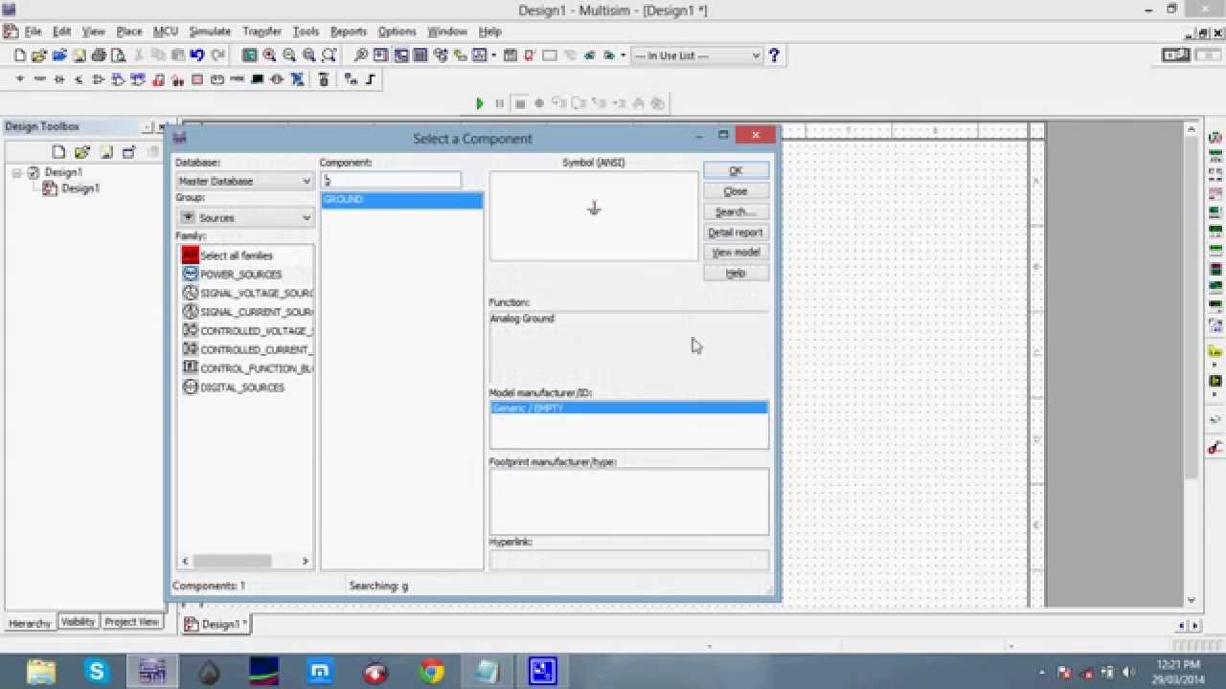Switch to the Project View tab
The height and width of the screenshot is (689, 1226).
[x=131, y=622]
